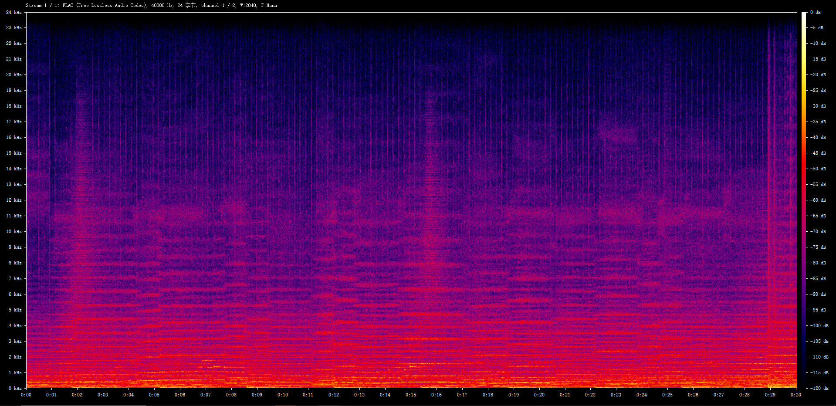Click the "-50 dB" scale label
This screenshot has width=836, height=406.
coord(818,169)
